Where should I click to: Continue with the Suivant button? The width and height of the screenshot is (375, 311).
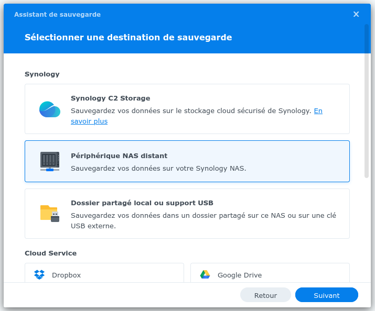click(x=327, y=295)
